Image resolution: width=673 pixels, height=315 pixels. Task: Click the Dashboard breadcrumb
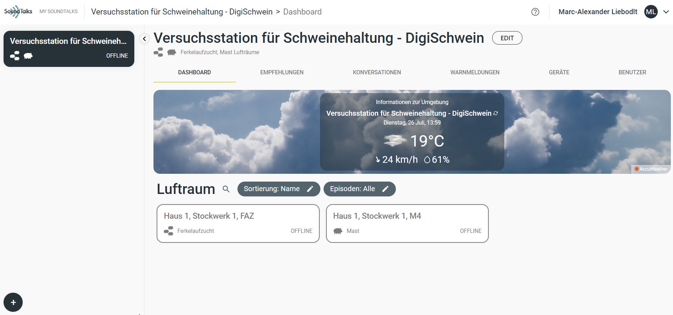[302, 12]
